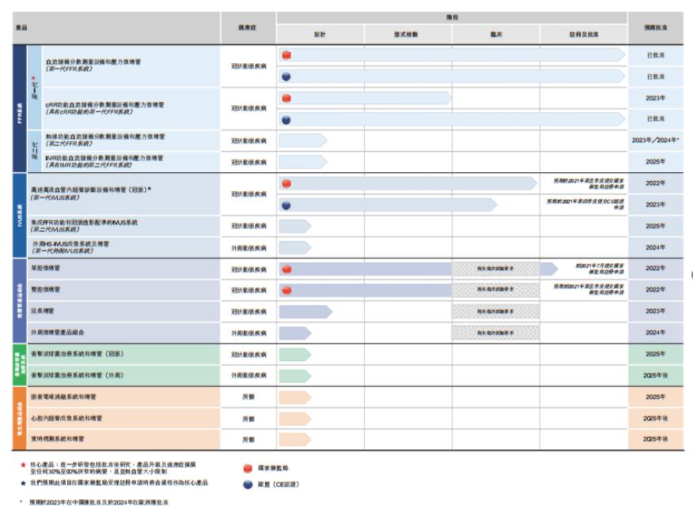This screenshot has height=519, width=693.
Task: Click the red flag icon in the 單腔微導管 row
Action: pos(287,269)
